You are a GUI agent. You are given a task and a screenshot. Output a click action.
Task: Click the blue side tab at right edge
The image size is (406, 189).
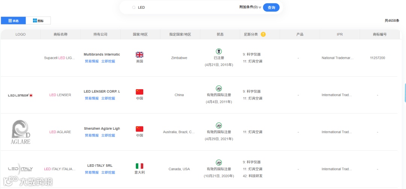[405, 93]
